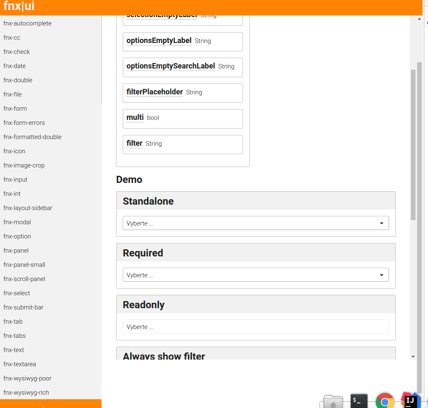Open the fnx-panel page
Screen dimensions: 428x408
[16, 250]
